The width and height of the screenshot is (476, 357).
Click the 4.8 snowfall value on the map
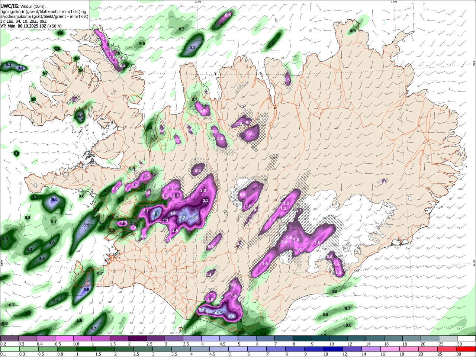click(231, 317)
